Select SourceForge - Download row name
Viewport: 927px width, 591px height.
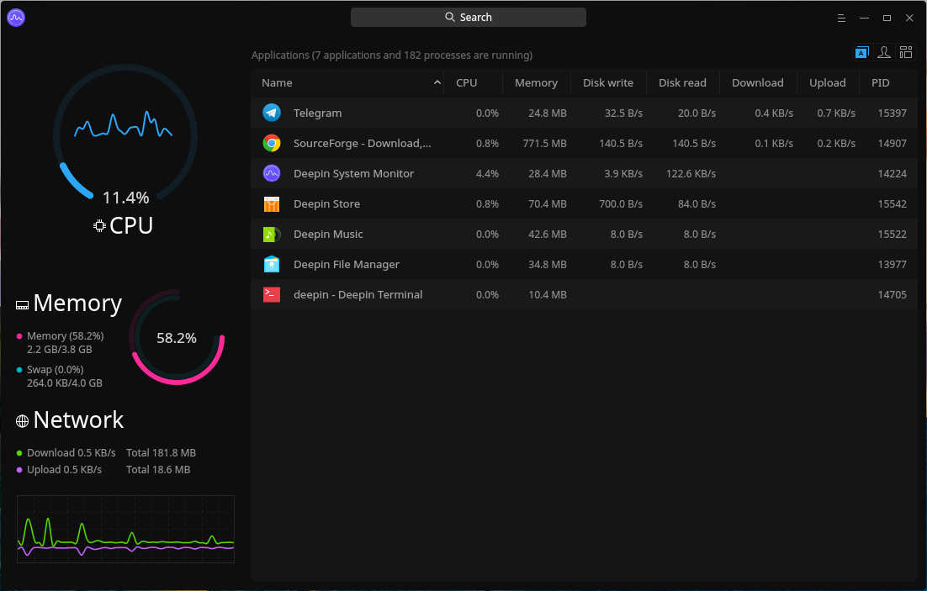point(363,143)
